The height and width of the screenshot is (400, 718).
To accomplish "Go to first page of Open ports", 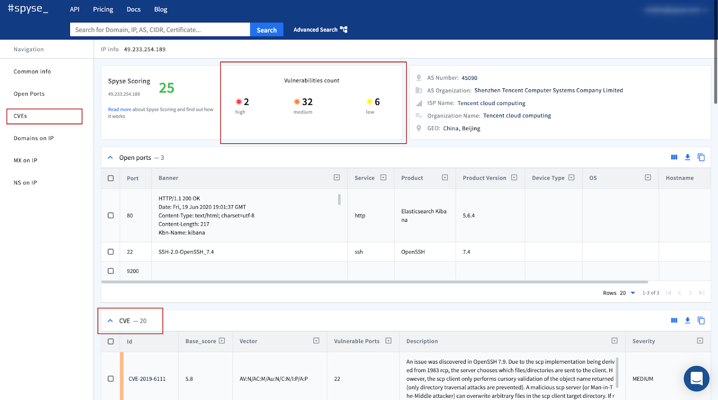I will click(x=668, y=293).
